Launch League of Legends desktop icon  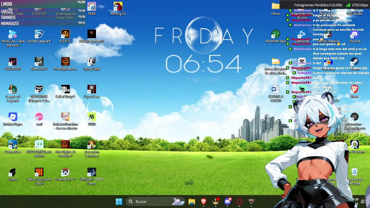pos(13,94)
